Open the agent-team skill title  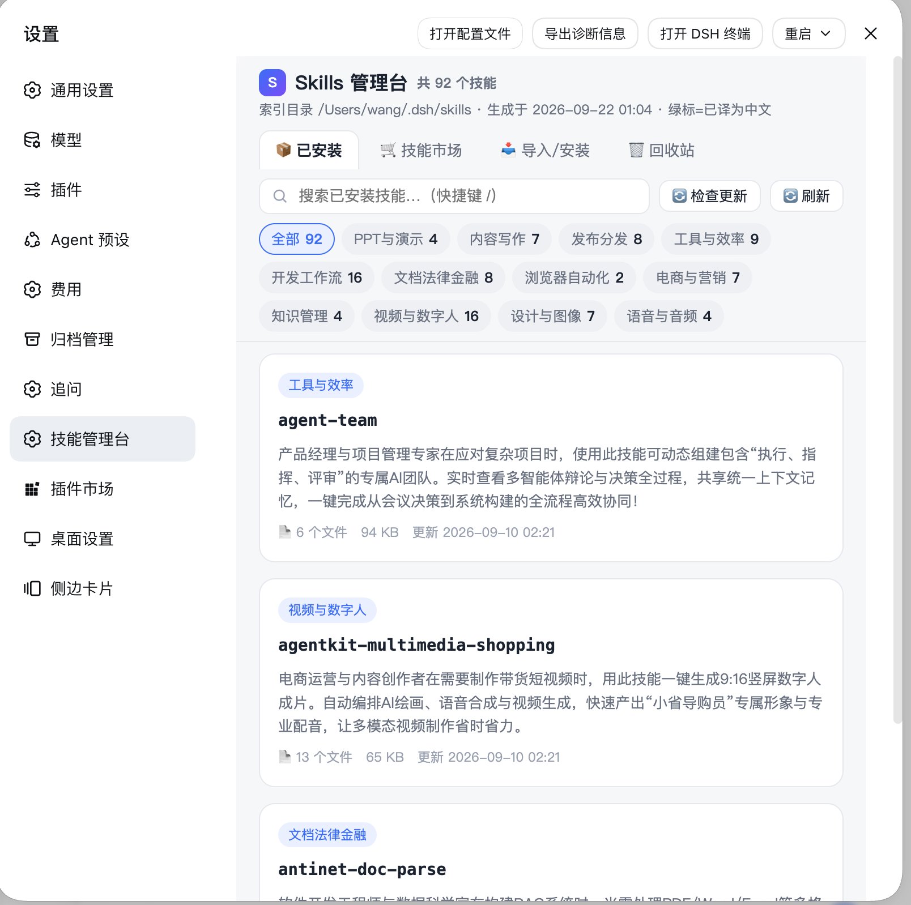coord(327,420)
